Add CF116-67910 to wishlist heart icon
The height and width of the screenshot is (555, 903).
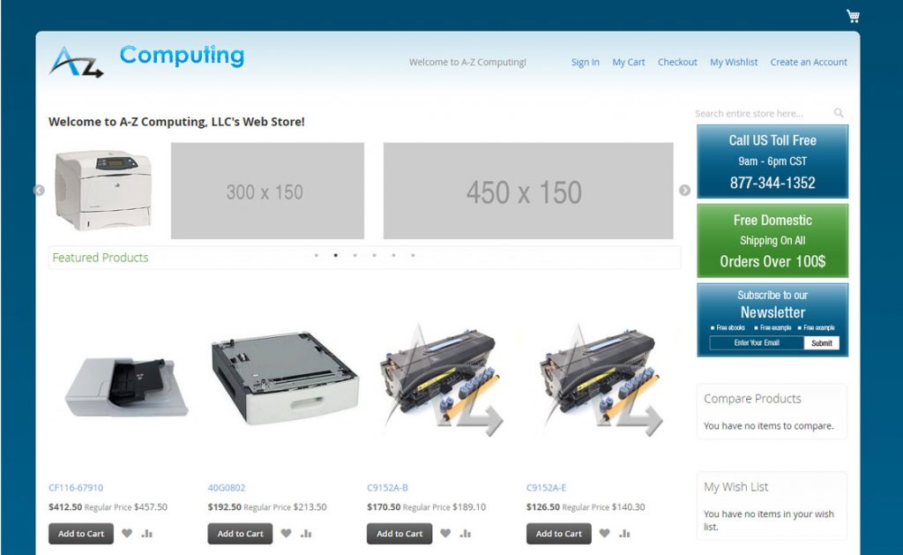click(127, 533)
